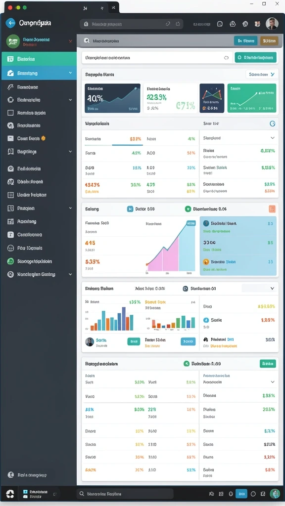Click the tan button in the gray search bar
285x506 pixels.
tap(269, 41)
